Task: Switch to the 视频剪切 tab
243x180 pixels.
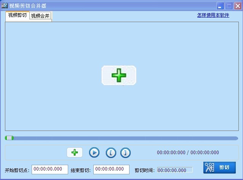Action: click(x=18, y=15)
